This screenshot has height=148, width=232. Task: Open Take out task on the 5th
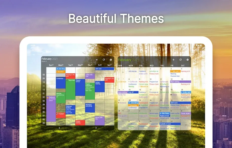[175, 71]
